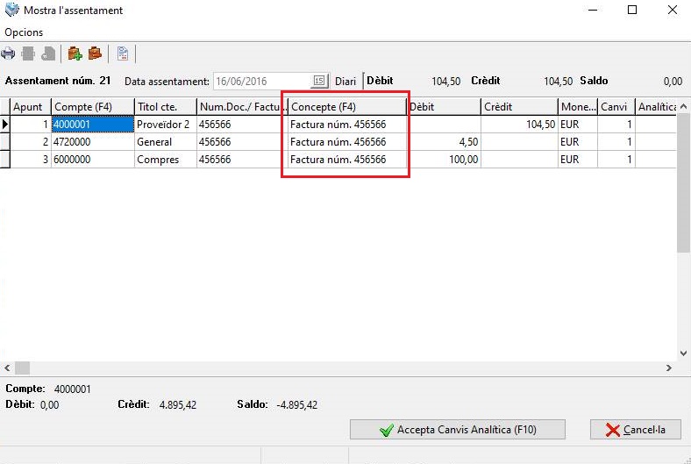
Task: Click the row selector arrow of row 1
Action: tap(5, 125)
